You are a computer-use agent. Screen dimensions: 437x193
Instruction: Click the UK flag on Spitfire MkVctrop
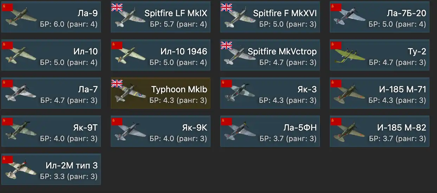point(226,46)
